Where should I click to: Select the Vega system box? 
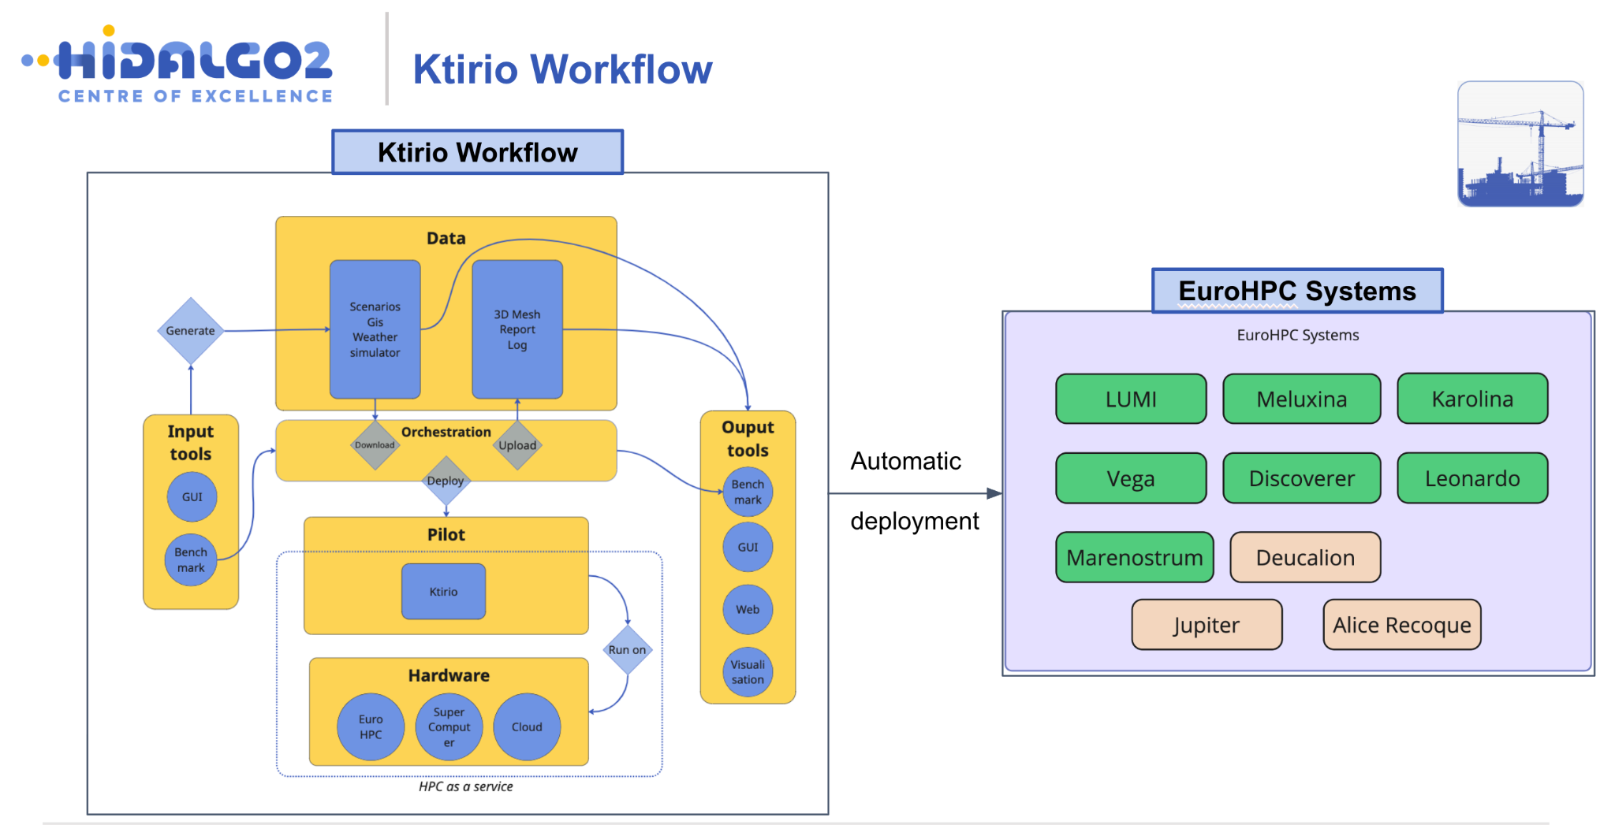point(1131,478)
